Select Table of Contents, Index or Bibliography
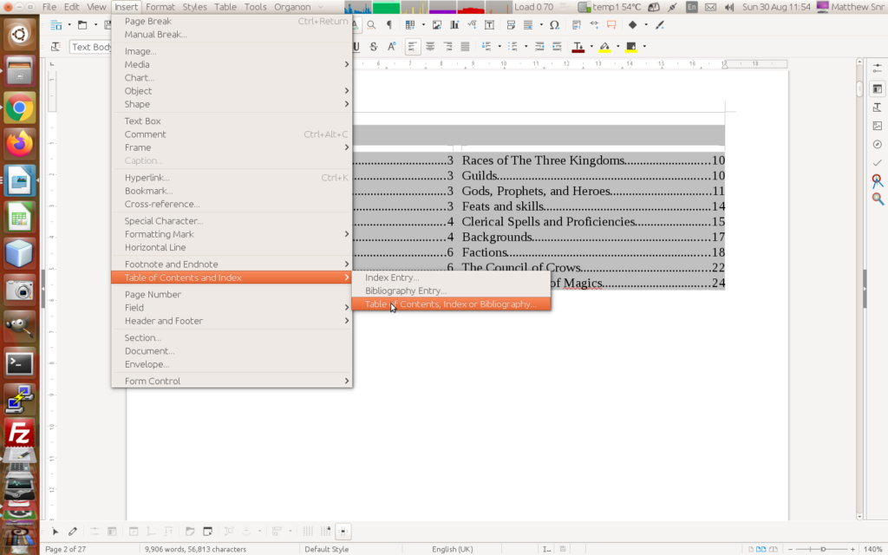This screenshot has height=555, width=888. [x=450, y=304]
